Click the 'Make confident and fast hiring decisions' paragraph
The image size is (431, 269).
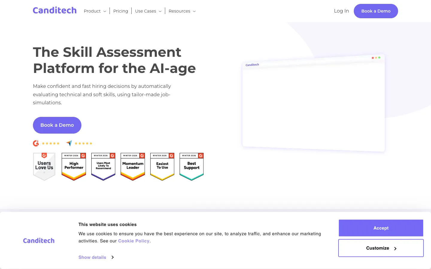coord(102,94)
